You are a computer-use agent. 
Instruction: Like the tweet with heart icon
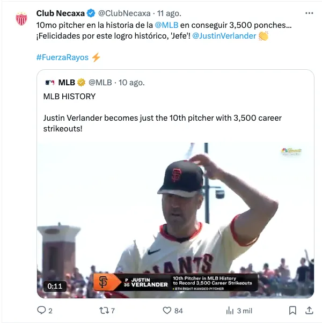(x=167, y=310)
